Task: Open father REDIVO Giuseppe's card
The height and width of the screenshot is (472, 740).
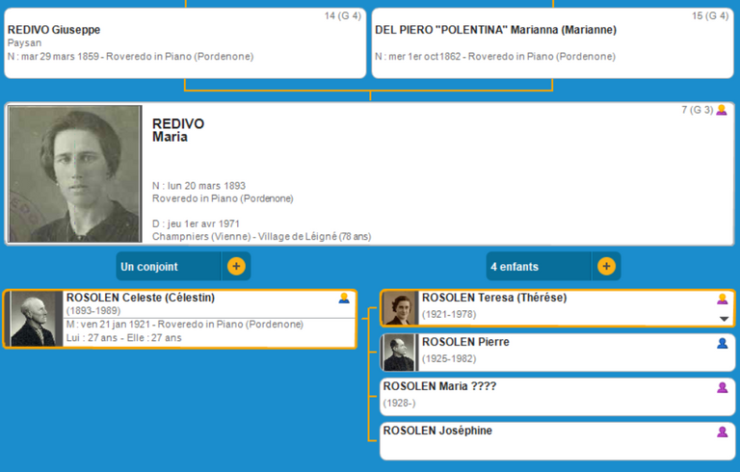Action: (x=183, y=42)
